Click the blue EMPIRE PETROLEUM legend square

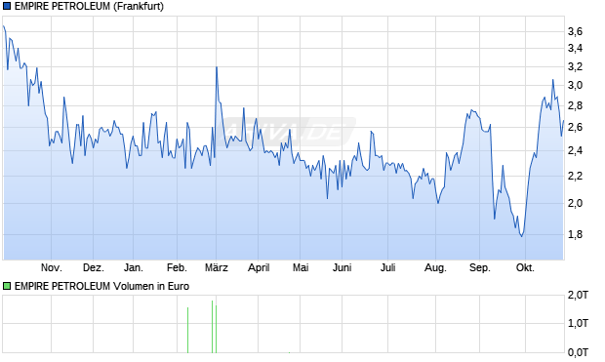[x=7, y=6]
